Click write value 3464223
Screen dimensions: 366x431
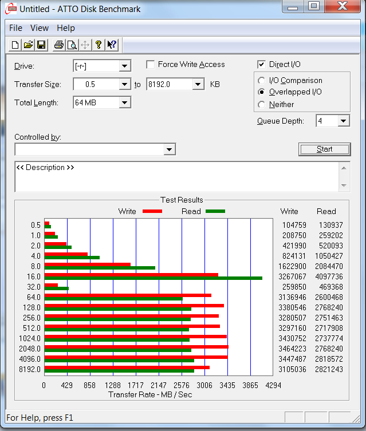coord(292,349)
